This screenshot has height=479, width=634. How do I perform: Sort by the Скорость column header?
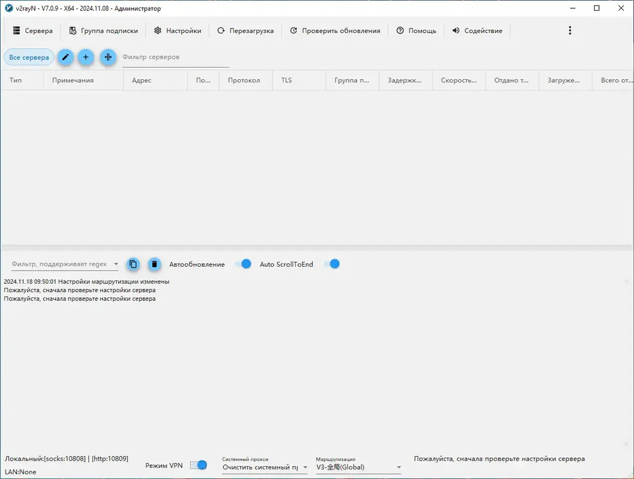pos(458,80)
